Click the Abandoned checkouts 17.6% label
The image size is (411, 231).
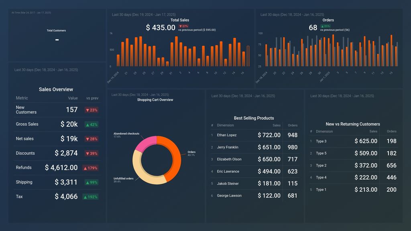pos(126,135)
